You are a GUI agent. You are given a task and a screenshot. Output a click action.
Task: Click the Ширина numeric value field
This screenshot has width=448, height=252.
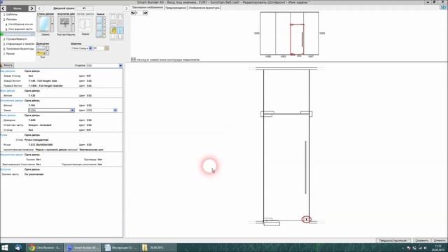(99, 48)
